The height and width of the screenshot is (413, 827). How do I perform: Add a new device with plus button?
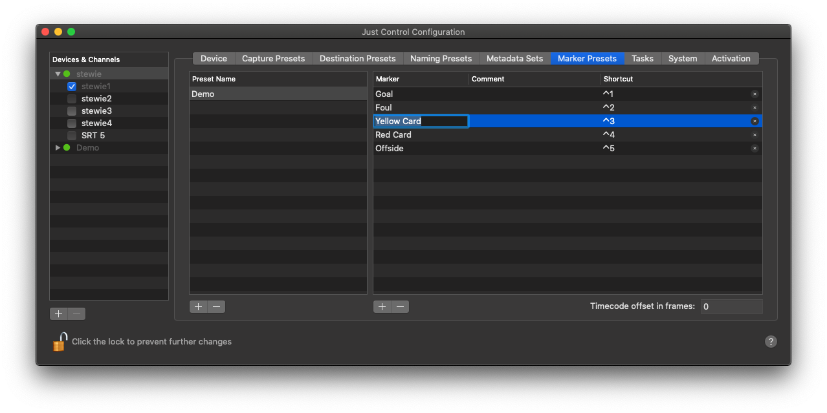pyautogui.click(x=59, y=313)
